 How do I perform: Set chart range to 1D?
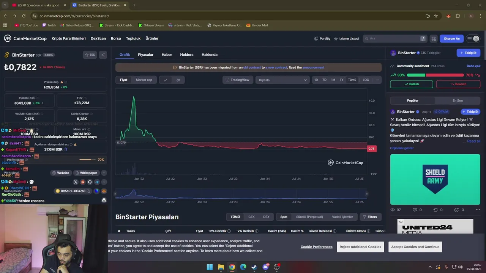316,80
